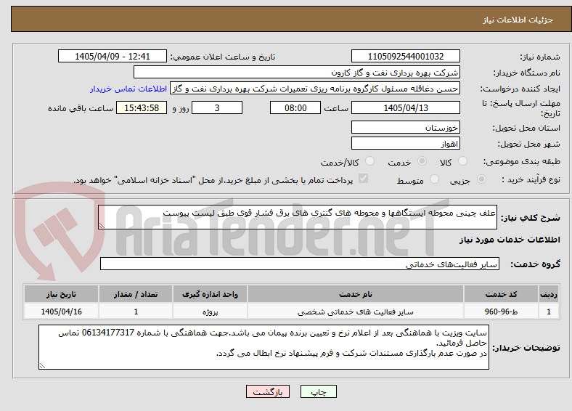Click the استان محل تحویل label
This screenshot has height=411, width=572.
[x=526, y=128]
